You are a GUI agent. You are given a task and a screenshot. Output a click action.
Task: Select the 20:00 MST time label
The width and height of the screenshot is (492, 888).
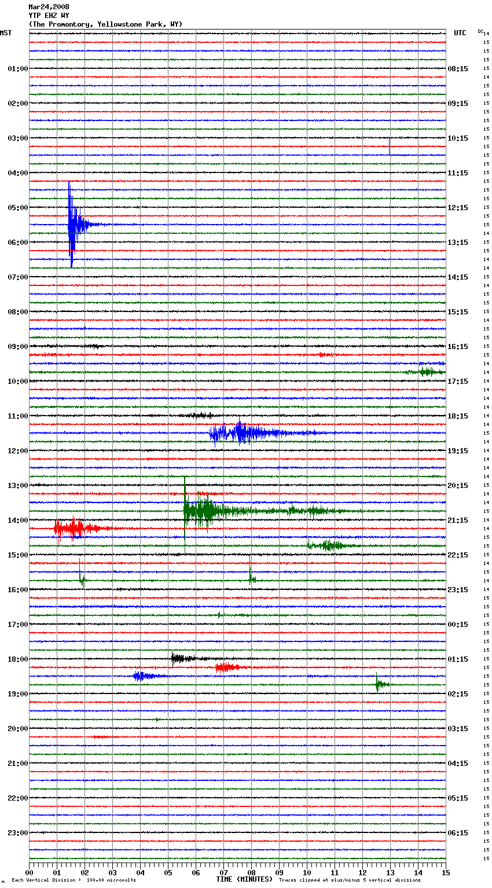coord(18,729)
